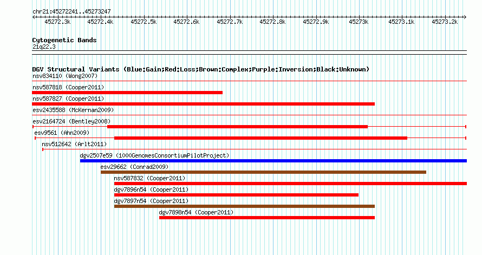Select the dgv7896n54 red bar
The width and height of the screenshot is (482, 255).
[236, 195]
